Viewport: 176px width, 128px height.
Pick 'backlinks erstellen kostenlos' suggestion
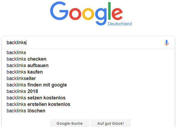(38, 104)
